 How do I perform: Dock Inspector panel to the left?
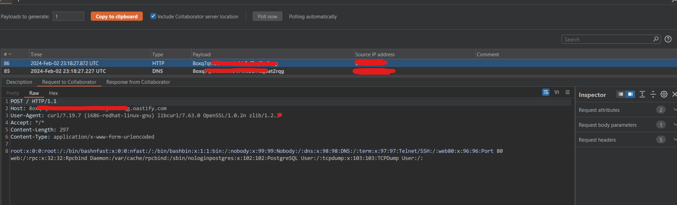621,94
